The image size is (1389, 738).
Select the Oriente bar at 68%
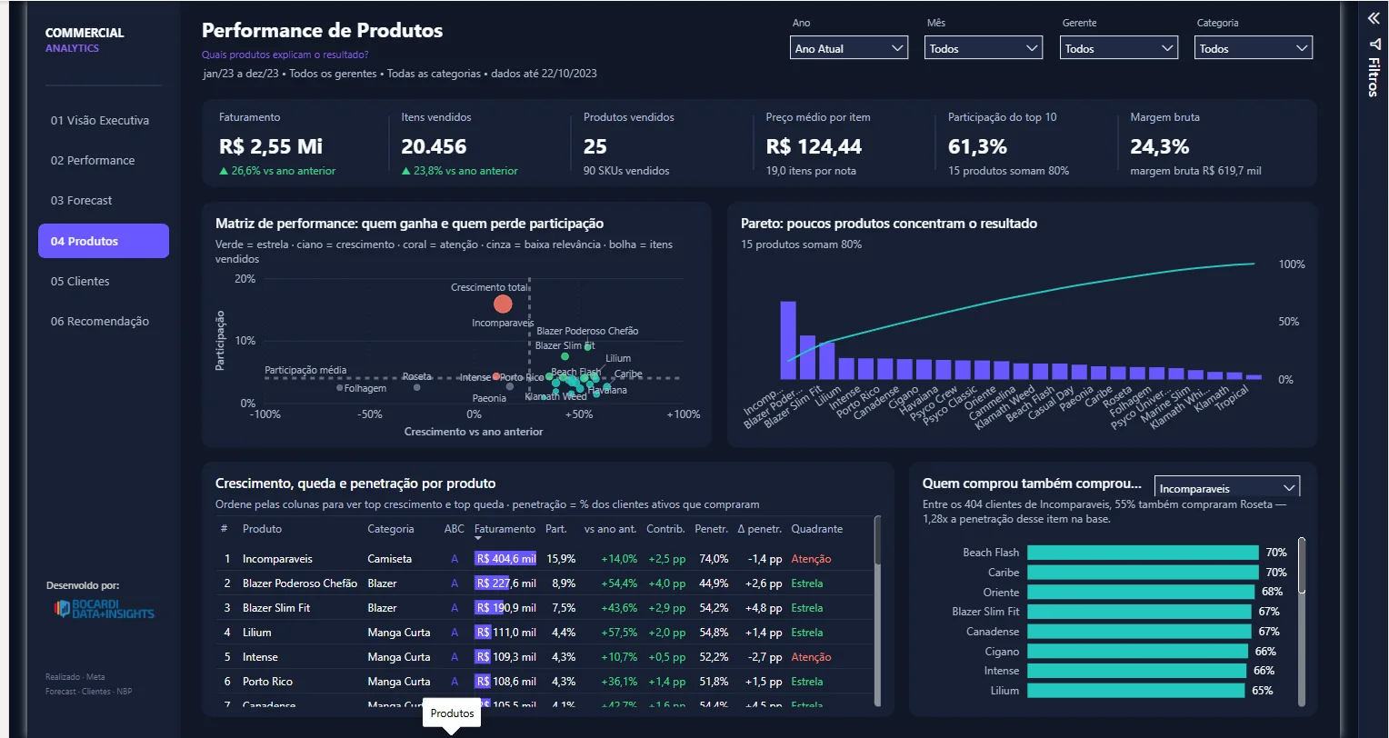1139,592
